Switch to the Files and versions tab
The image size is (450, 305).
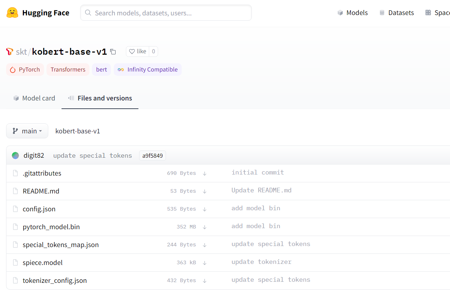tap(100, 98)
